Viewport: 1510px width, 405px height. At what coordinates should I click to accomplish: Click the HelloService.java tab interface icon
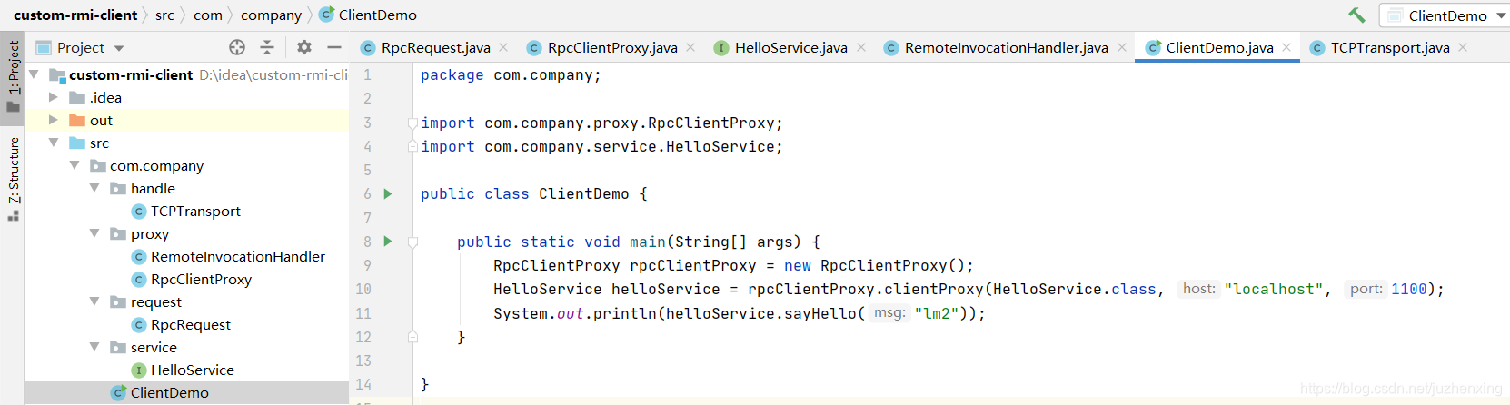click(720, 48)
